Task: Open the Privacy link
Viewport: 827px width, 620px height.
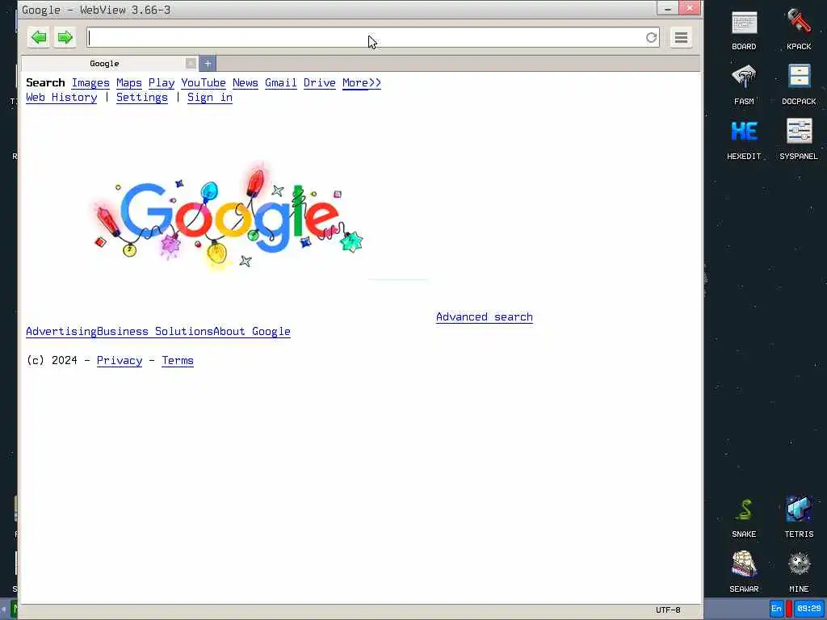Action: pyautogui.click(x=120, y=361)
